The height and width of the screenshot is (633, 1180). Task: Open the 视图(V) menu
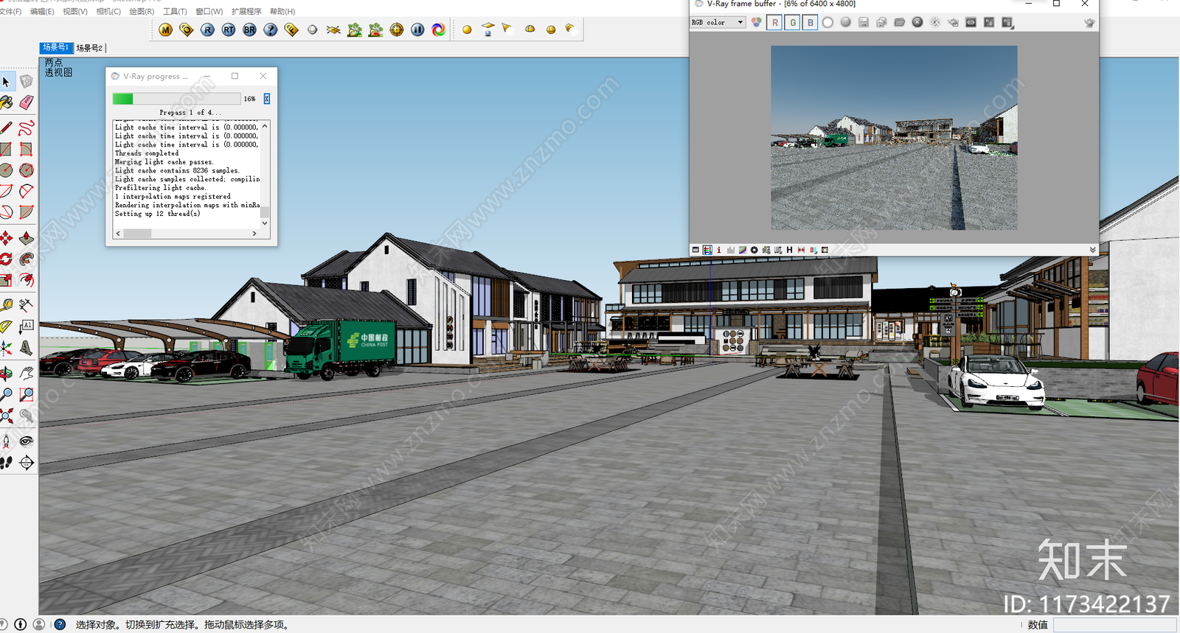click(74, 11)
